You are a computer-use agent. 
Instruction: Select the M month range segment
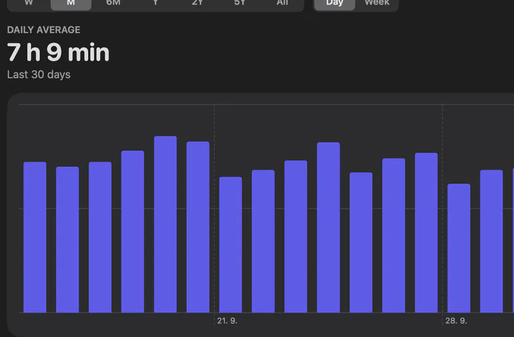[71, 3]
